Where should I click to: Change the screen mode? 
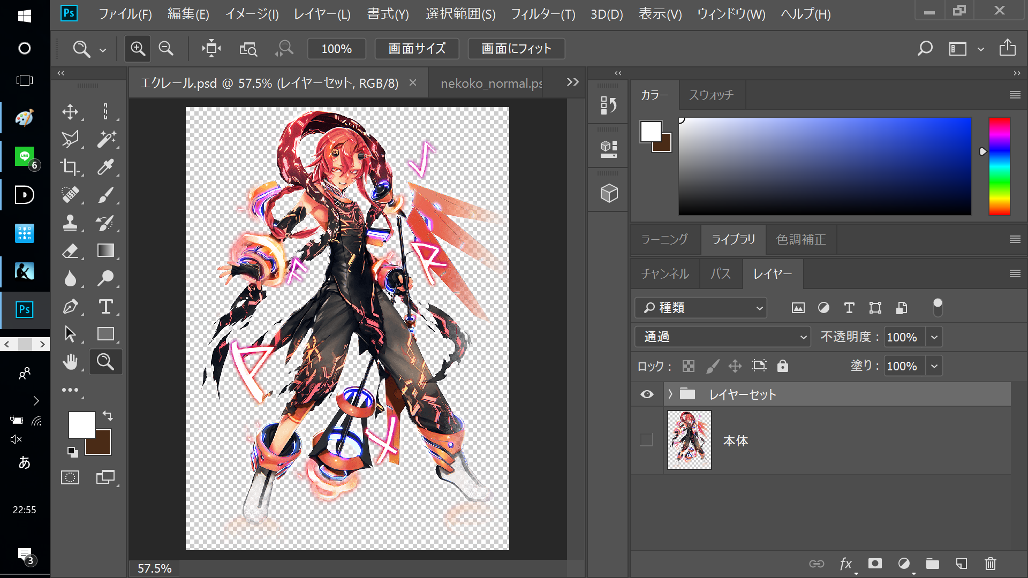click(105, 477)
